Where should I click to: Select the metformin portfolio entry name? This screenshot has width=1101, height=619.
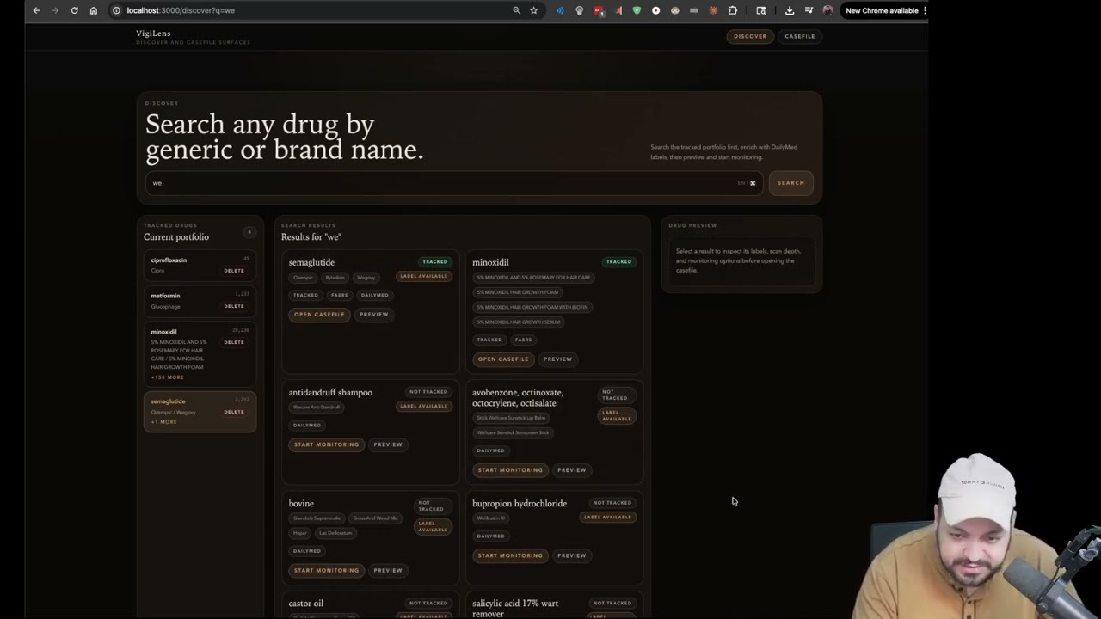click(165, 296)
